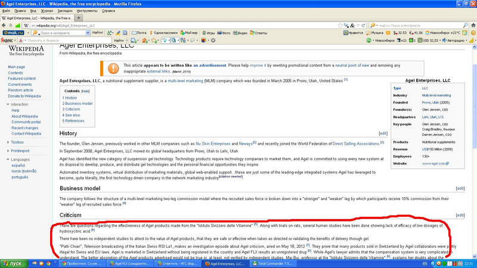Click the highlighter pen icon in the mail.ru toolbar
This screenshot has height=268, width=477.
point(117,33)
